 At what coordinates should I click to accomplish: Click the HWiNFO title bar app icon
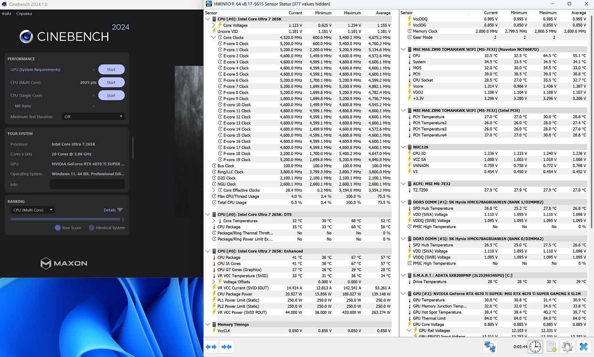pos(209,4)
